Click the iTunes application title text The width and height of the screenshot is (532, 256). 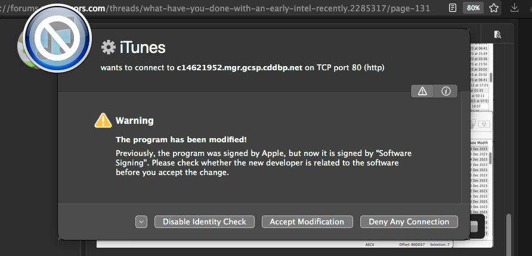click(142, 47)
